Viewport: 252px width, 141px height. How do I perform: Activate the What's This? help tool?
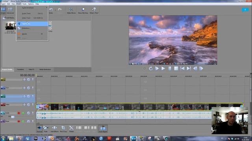click(x=94, y=11)
